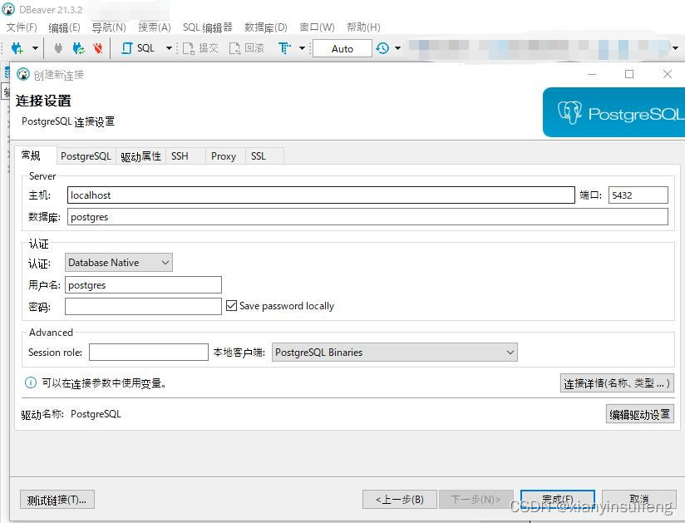Open the 窗口(W) menu

[318, 27]
